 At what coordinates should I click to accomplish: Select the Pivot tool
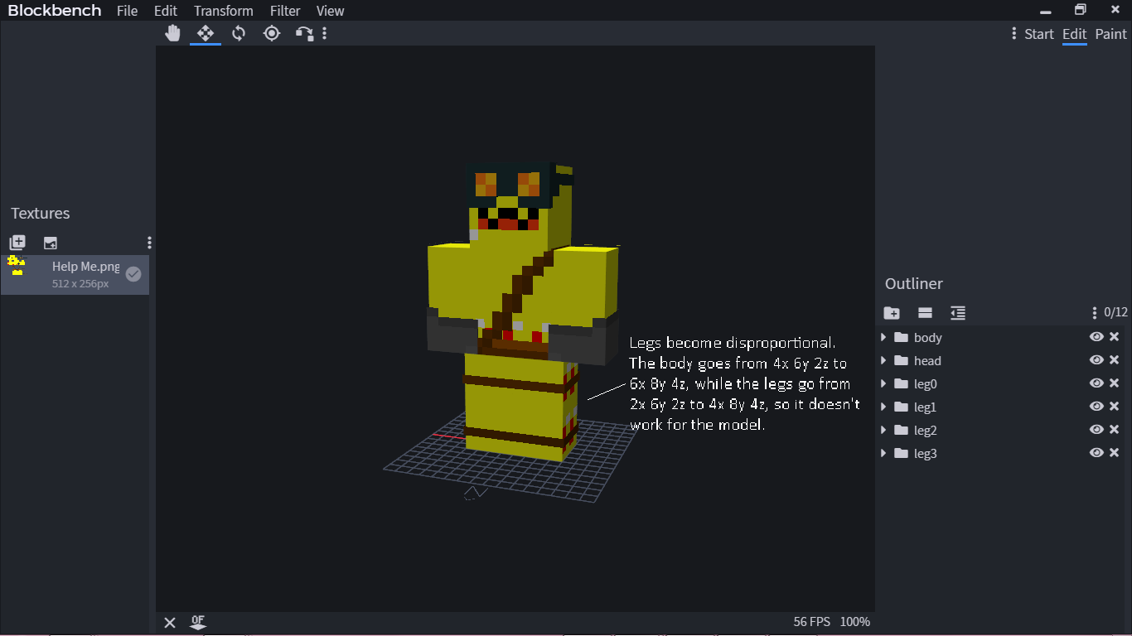(272, 33)
